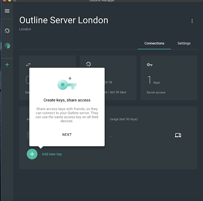Screen dimensions: 203x201
Task: Click the key illustration in the popup
Action: [67, 83]
